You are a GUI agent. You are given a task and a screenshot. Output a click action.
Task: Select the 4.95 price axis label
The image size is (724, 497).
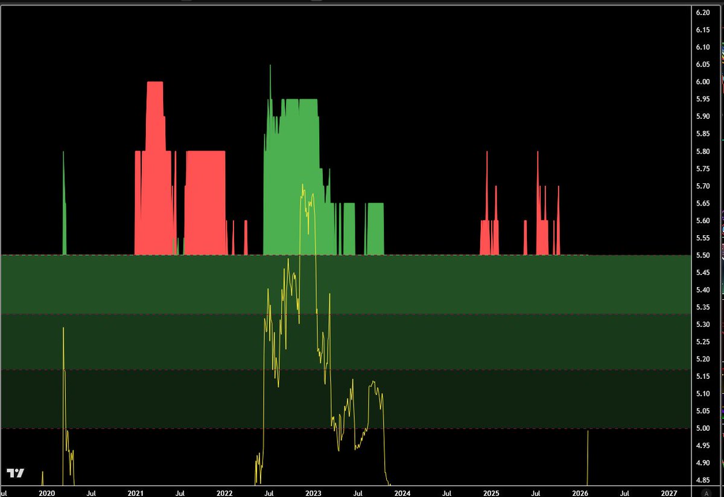(x=702, y=446)
